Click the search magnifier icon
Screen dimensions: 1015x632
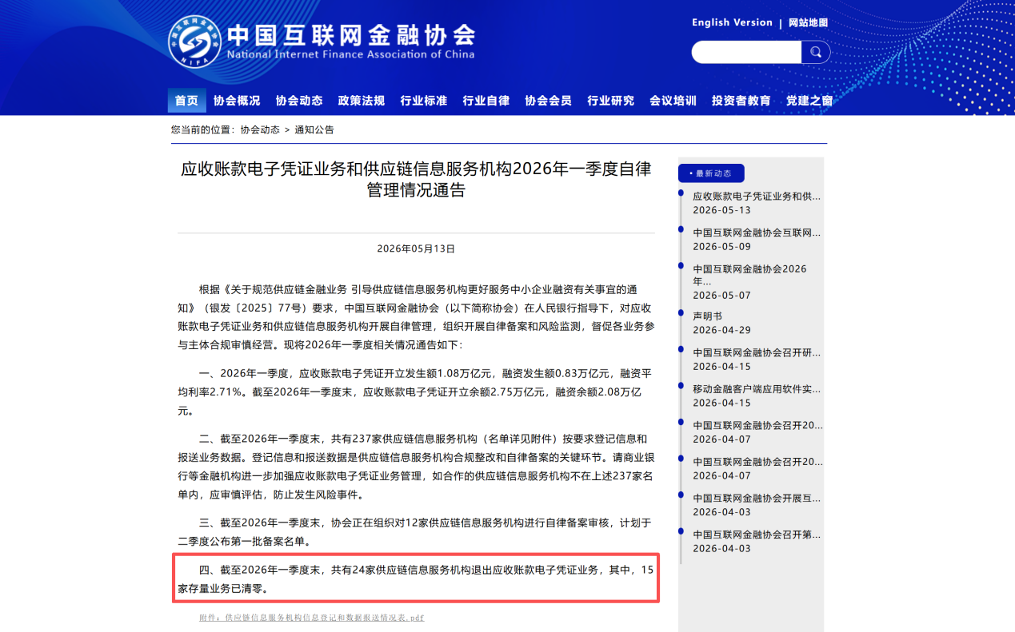(815, 52)
